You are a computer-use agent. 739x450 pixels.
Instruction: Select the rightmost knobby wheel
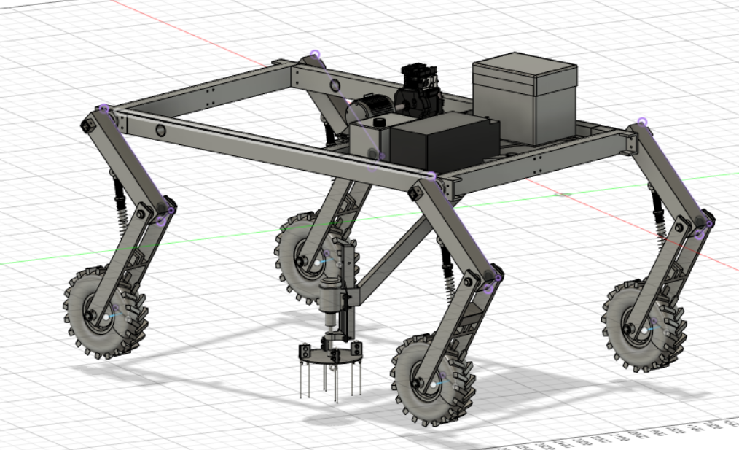click(643, 326)
